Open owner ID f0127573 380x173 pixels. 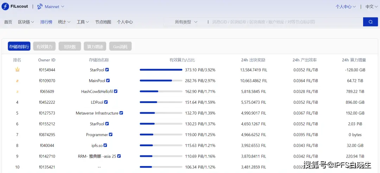[47, 113]
